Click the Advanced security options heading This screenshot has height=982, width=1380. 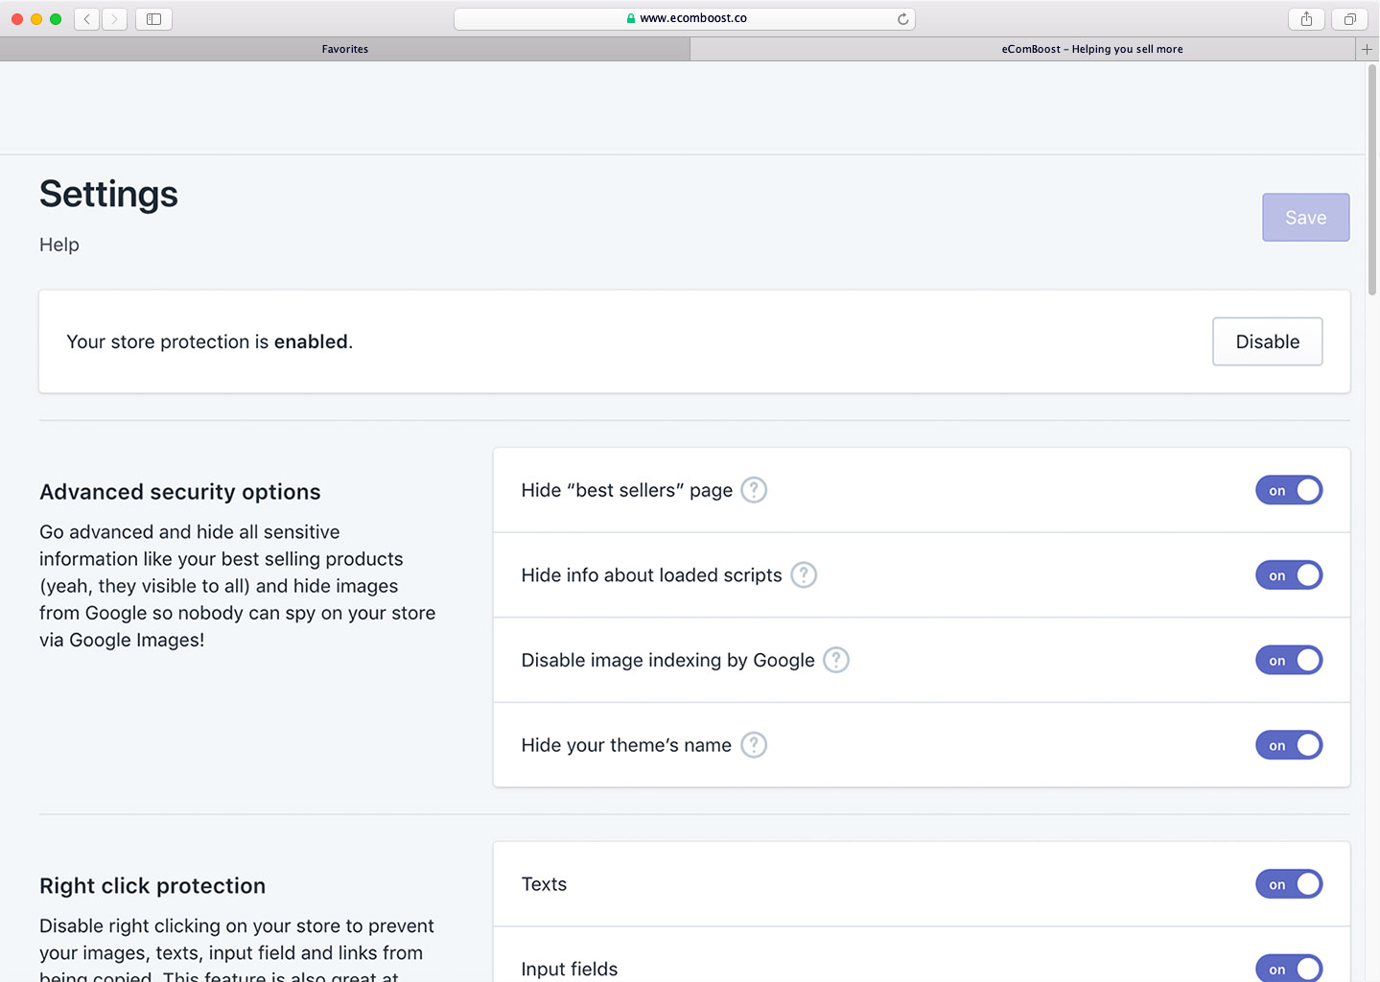point(180,492)
